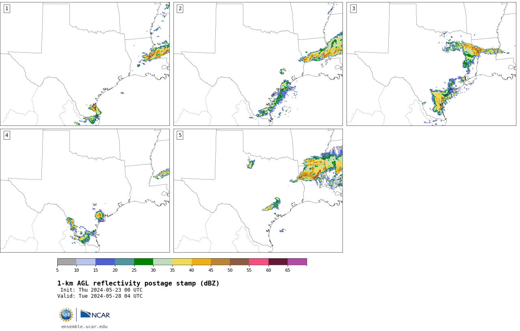520x331 pixels.
Task: Click the panel number 4 label
Action: [x=6, y=135]
